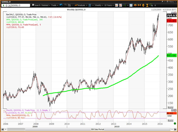Open the Trade menu
Screen dimensions: 178x132
coord(55,5)
